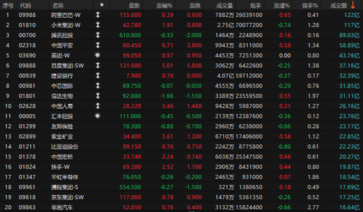Sort by the 现手 column header
This screenshot has width=363, height=212.
[255, 5]
